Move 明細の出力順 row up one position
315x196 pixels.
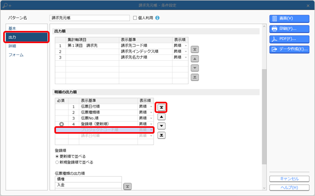(x=161, y=117)
